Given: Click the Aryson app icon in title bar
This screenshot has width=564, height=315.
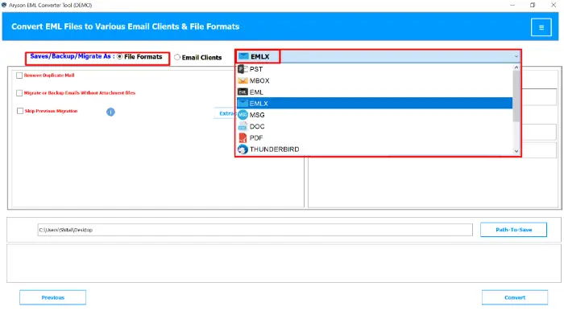Looking at the screenshot, I should 4,5.
